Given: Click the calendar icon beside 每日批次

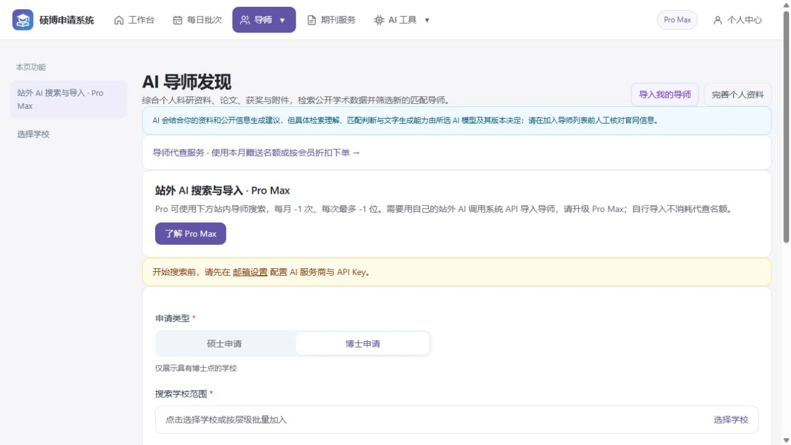Looking at the screenshot, I should tap(178, 20).
